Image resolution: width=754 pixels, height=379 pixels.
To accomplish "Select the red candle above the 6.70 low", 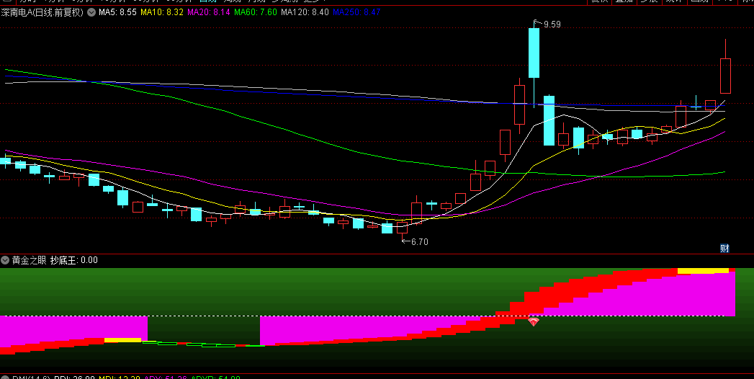I will click(x=402, y=228).
